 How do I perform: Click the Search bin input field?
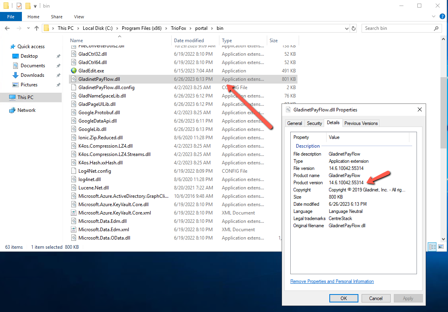[x=397, y=28]
